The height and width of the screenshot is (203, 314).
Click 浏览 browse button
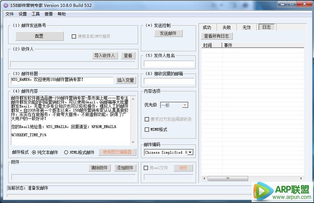pyautogui.click(x=183, y=168)
